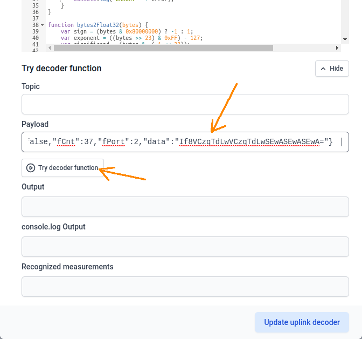
Task: Click the editor's scroll-left arrow
Action: tap(50, 48)
